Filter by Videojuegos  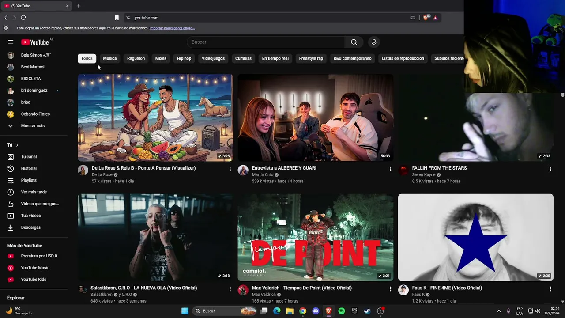click(x=213, y=58)
